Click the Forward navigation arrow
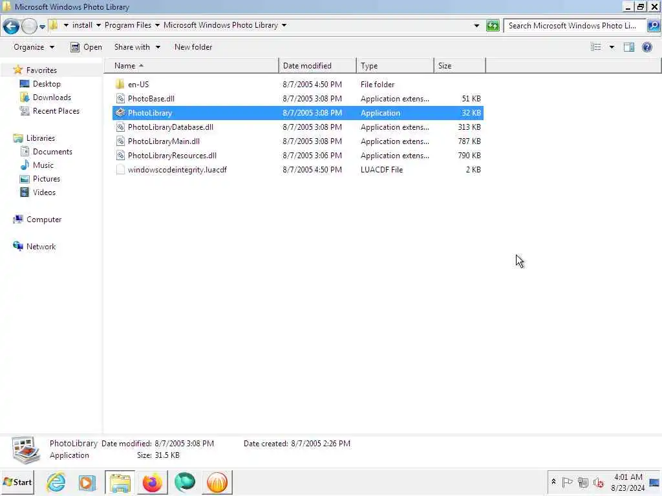The height and width of the screenshot is (496, 662). pos(29,26)
